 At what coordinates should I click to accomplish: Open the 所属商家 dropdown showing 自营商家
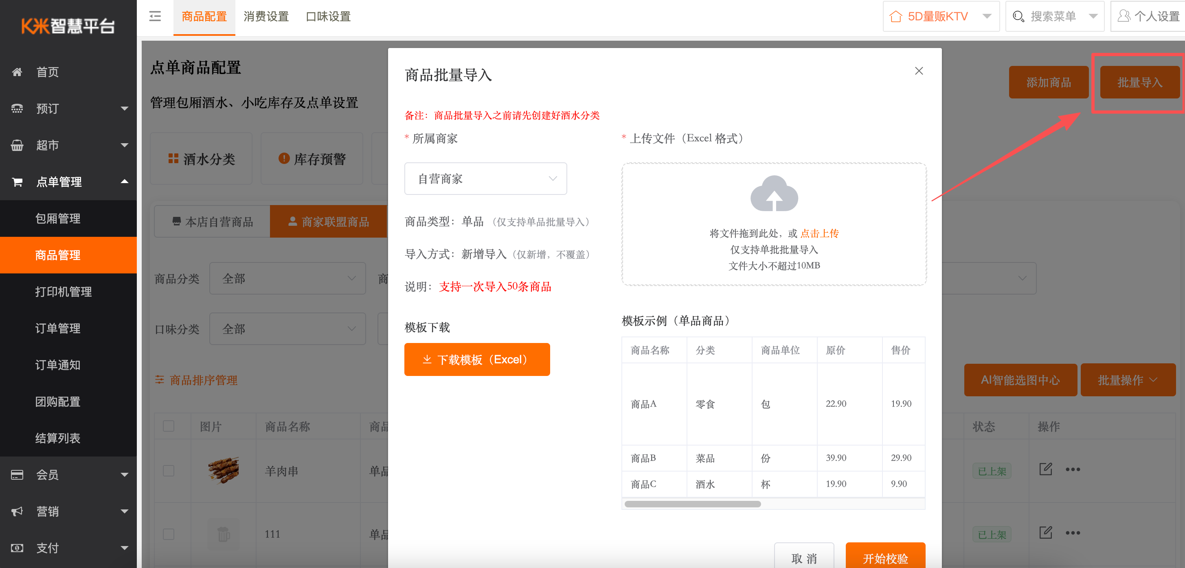point(485,179)
